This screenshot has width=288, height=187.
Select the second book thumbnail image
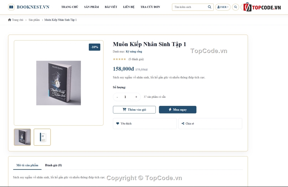click(x=42, y=137)
